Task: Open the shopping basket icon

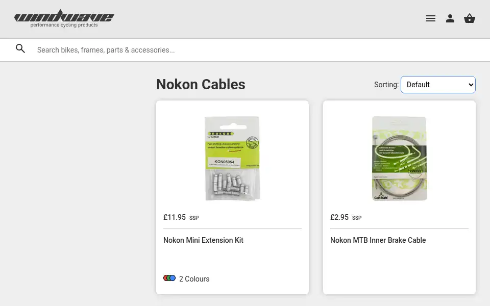Action: [470, 18]
